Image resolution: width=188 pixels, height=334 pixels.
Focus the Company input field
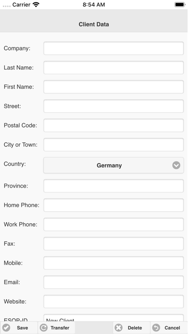pos(114,48)
